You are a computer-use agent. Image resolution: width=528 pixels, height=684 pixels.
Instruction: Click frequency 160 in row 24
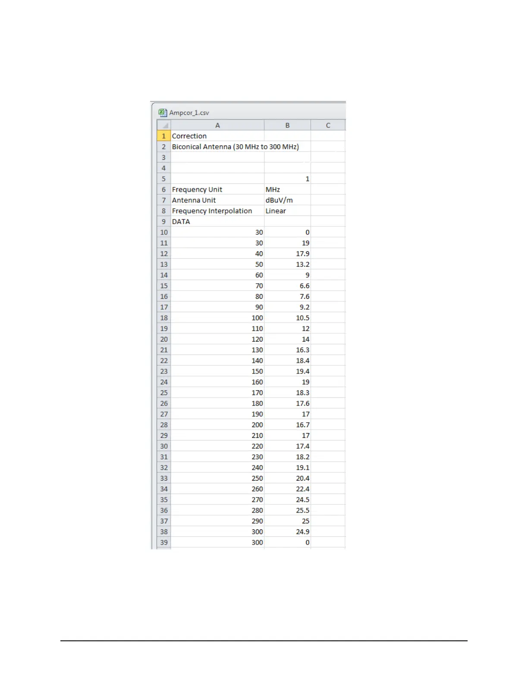(217, 382)
